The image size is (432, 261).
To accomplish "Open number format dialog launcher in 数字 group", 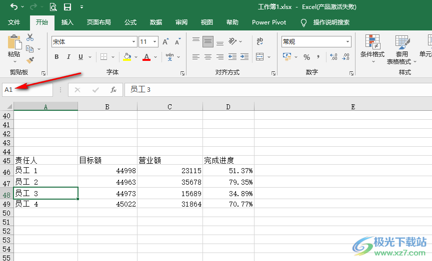I will click(351, 73).
